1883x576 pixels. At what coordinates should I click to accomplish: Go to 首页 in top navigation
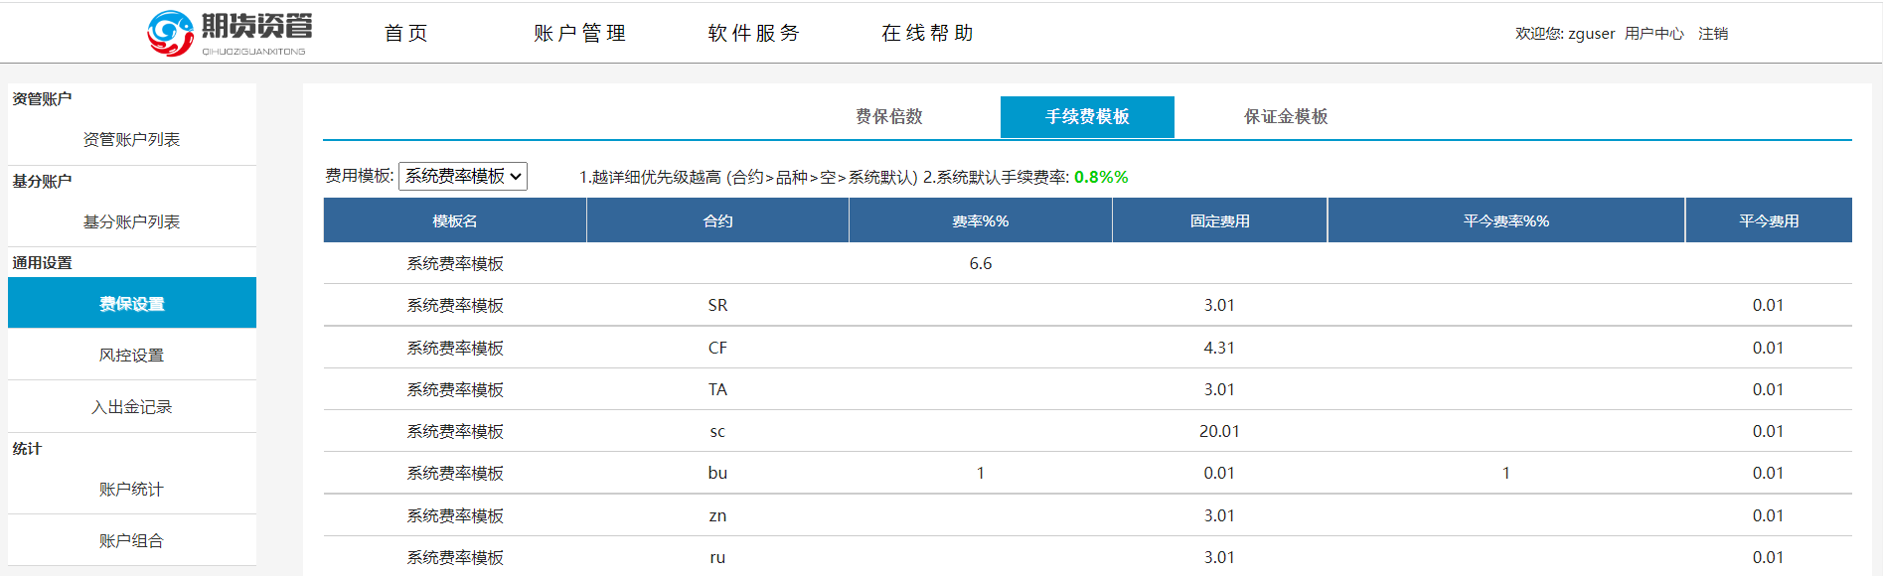(406, 33)
